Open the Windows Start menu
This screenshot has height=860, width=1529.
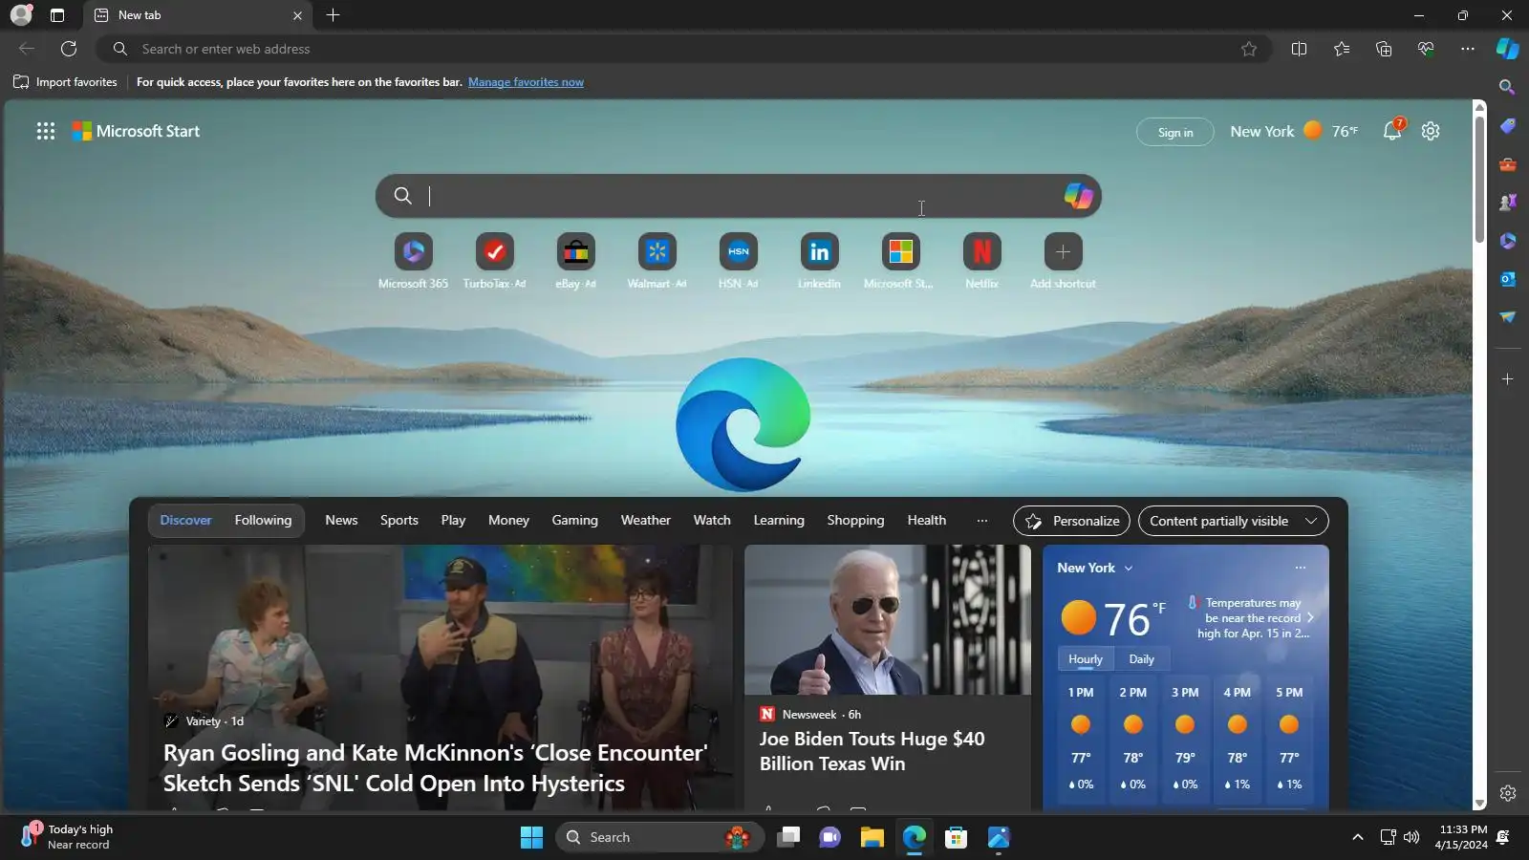coord(531,838)
